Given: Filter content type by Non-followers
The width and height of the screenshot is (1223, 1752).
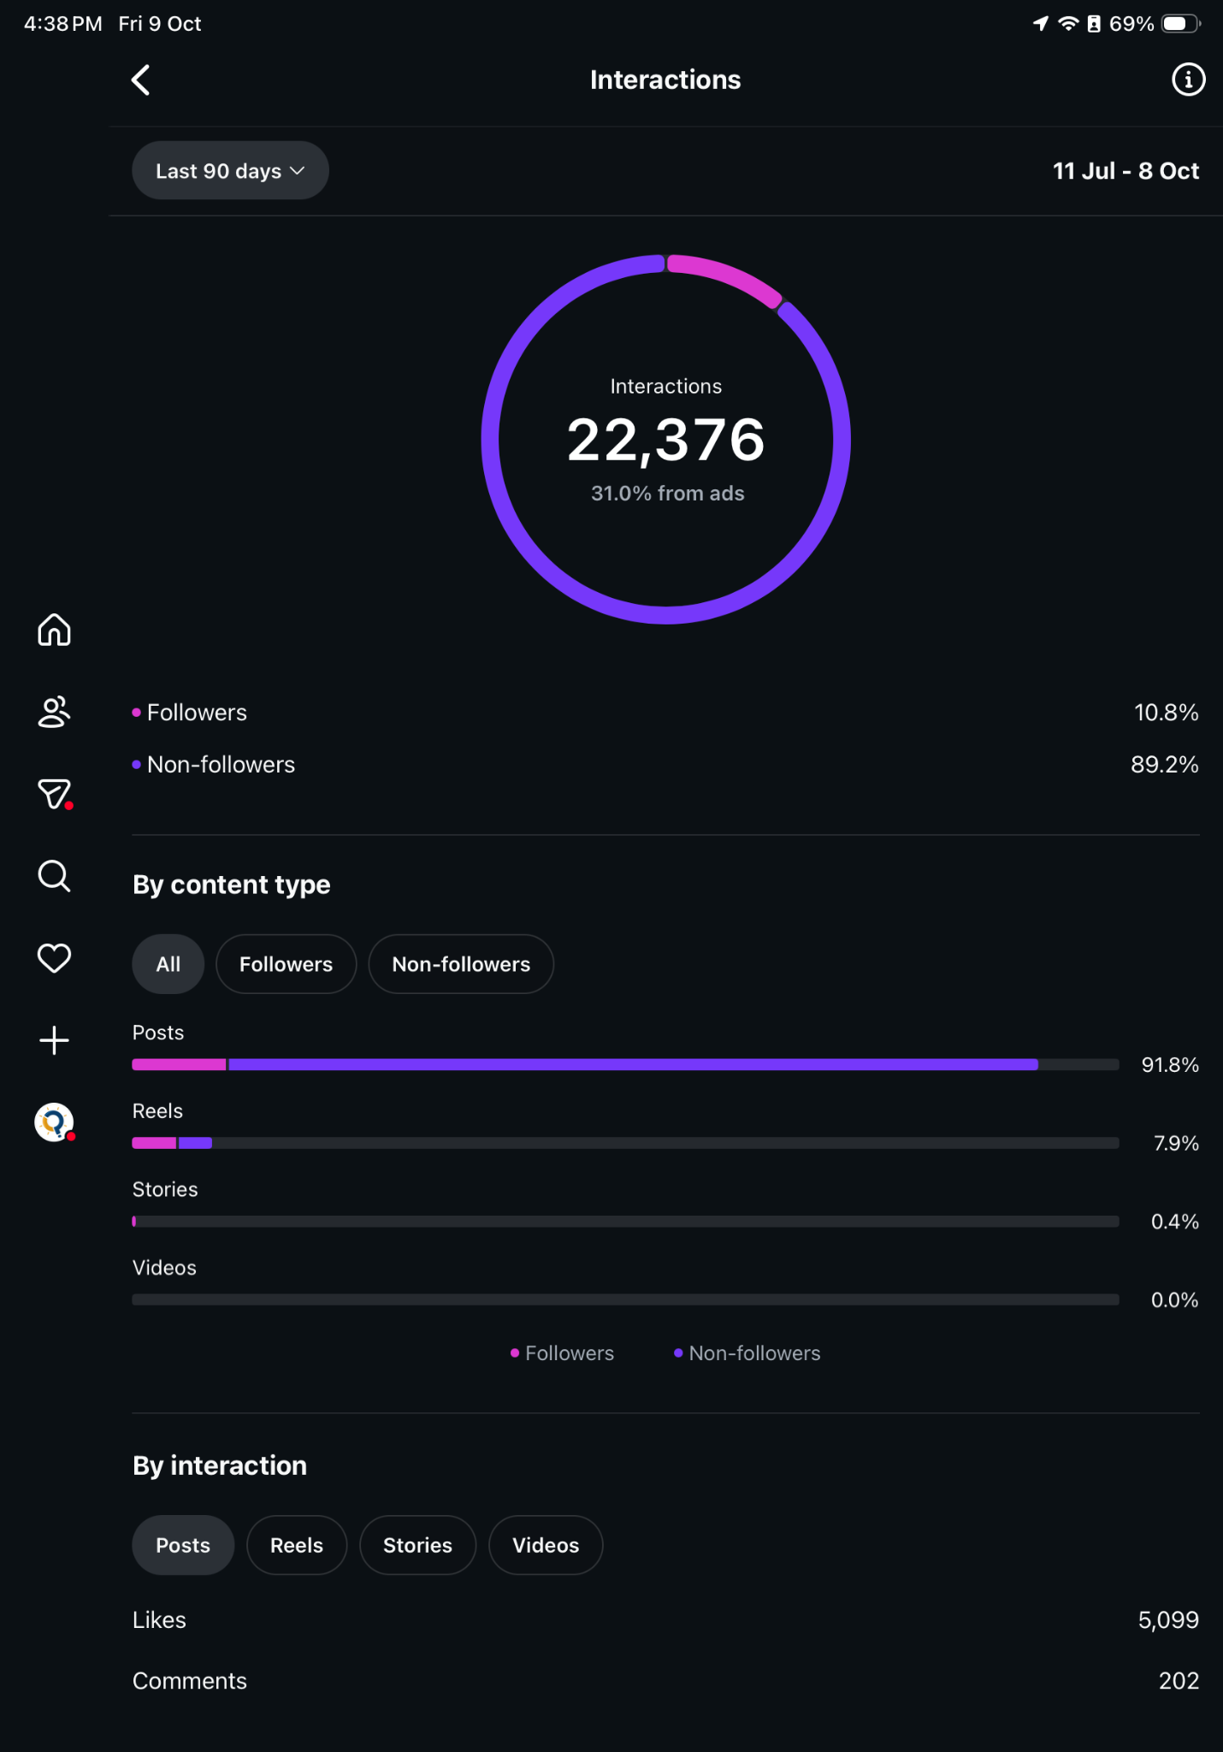Looking at the screenshot, I should tap(461, 964).
